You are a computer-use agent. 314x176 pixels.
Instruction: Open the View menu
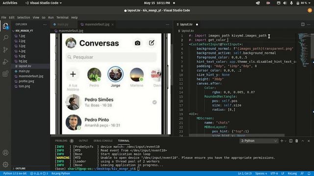click(36, 18)
